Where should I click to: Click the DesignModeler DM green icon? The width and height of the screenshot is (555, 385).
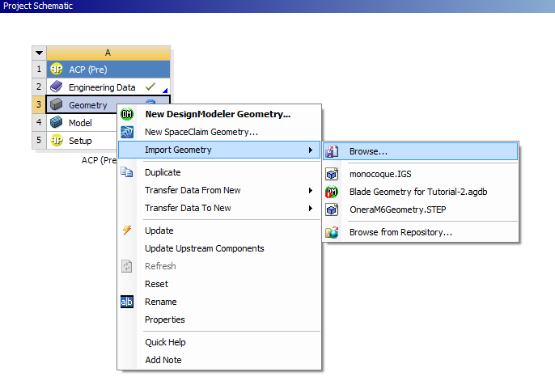(x=127, y=114)
